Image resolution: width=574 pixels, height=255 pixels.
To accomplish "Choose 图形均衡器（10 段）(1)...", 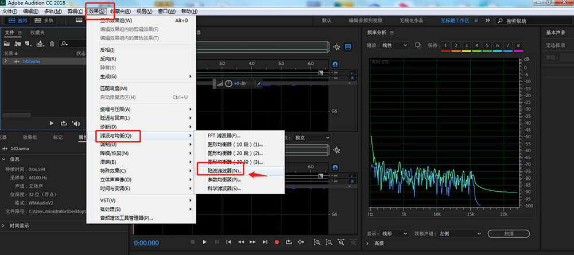I will (239, 144).
